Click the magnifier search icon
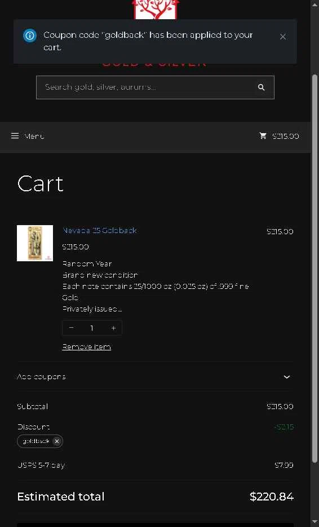This screenshot has width=319, height=527. (261, 87)
